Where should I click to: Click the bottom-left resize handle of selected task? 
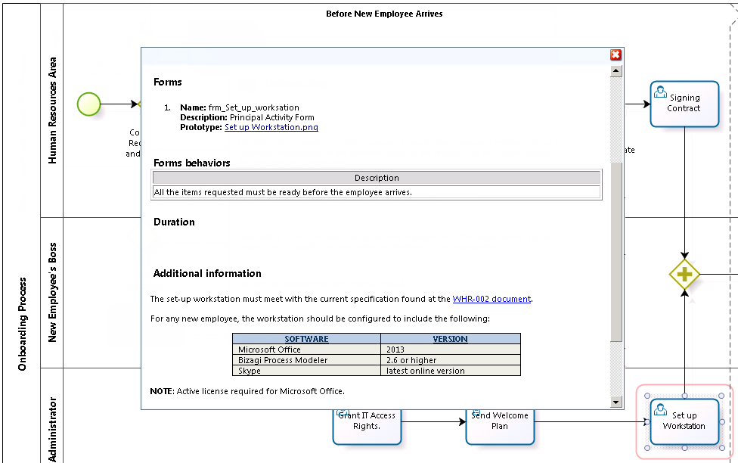(x=647, y=448)
